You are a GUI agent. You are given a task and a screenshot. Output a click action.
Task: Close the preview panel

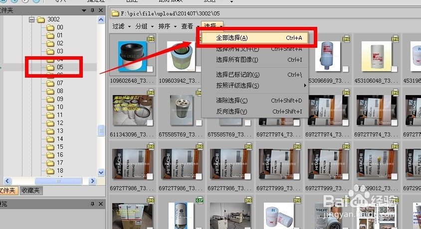101,204
